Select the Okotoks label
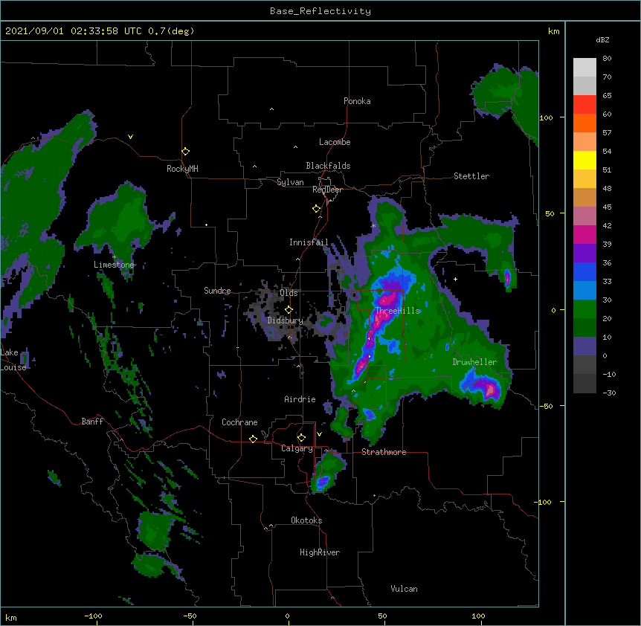The image size is (641, 626). (306, 520)
